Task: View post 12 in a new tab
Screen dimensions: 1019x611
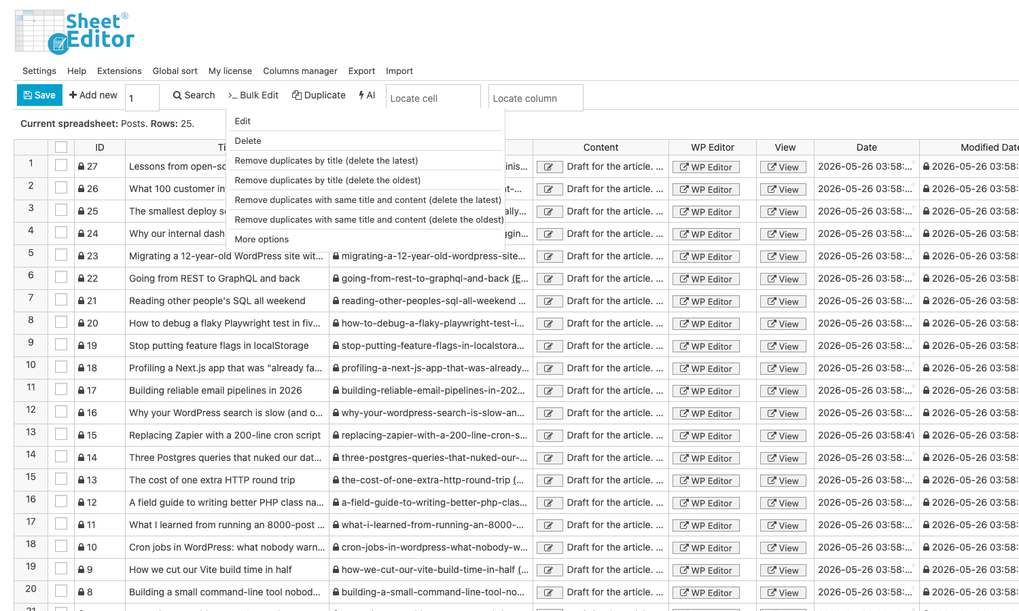Action: click(x=783, y=503)
